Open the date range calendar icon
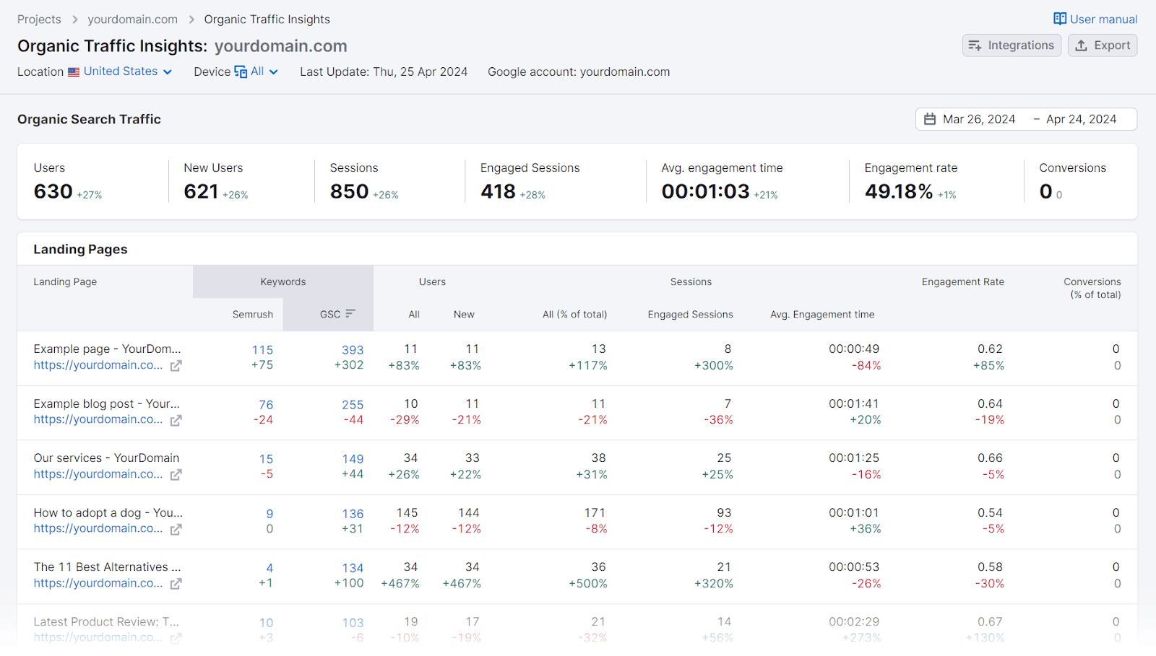1156x656 pixels. click(931, 118)
